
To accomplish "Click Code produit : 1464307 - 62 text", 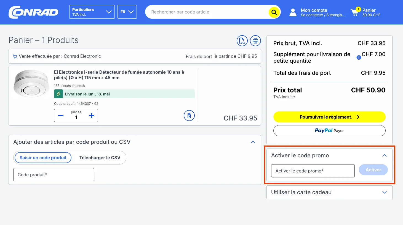I will [x=76, y=104].
